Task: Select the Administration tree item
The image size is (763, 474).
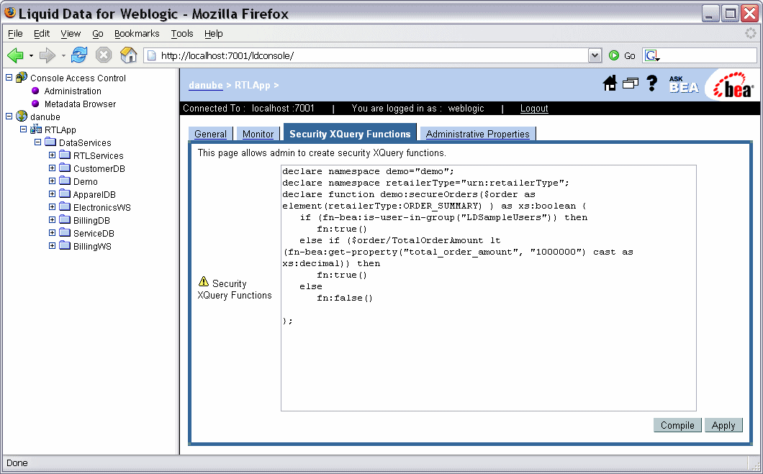Action: [73, 91]
